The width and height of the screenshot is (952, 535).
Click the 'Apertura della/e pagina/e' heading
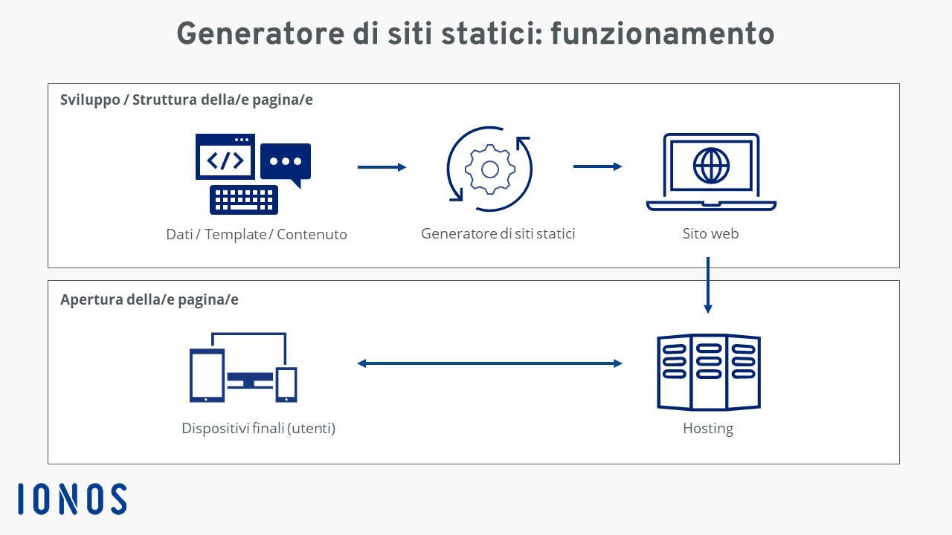pyautogui.click(x=149, y=299)
